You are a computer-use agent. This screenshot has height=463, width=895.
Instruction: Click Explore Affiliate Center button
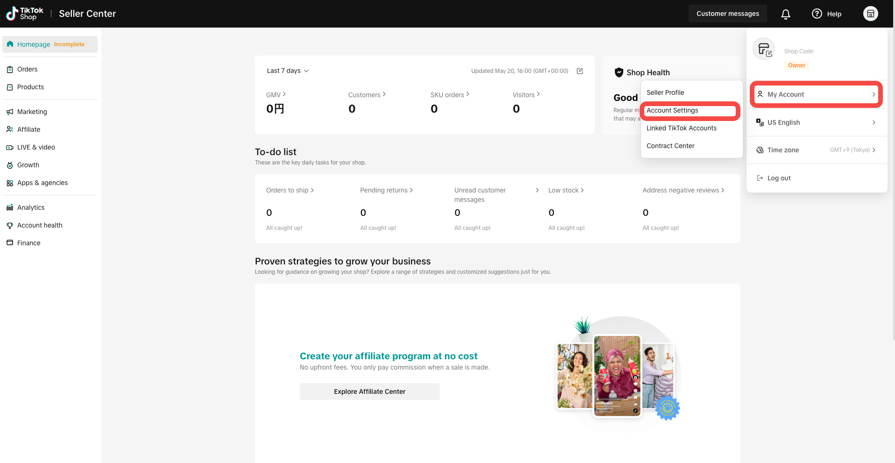pyautogui.click(x=369, y=392)
